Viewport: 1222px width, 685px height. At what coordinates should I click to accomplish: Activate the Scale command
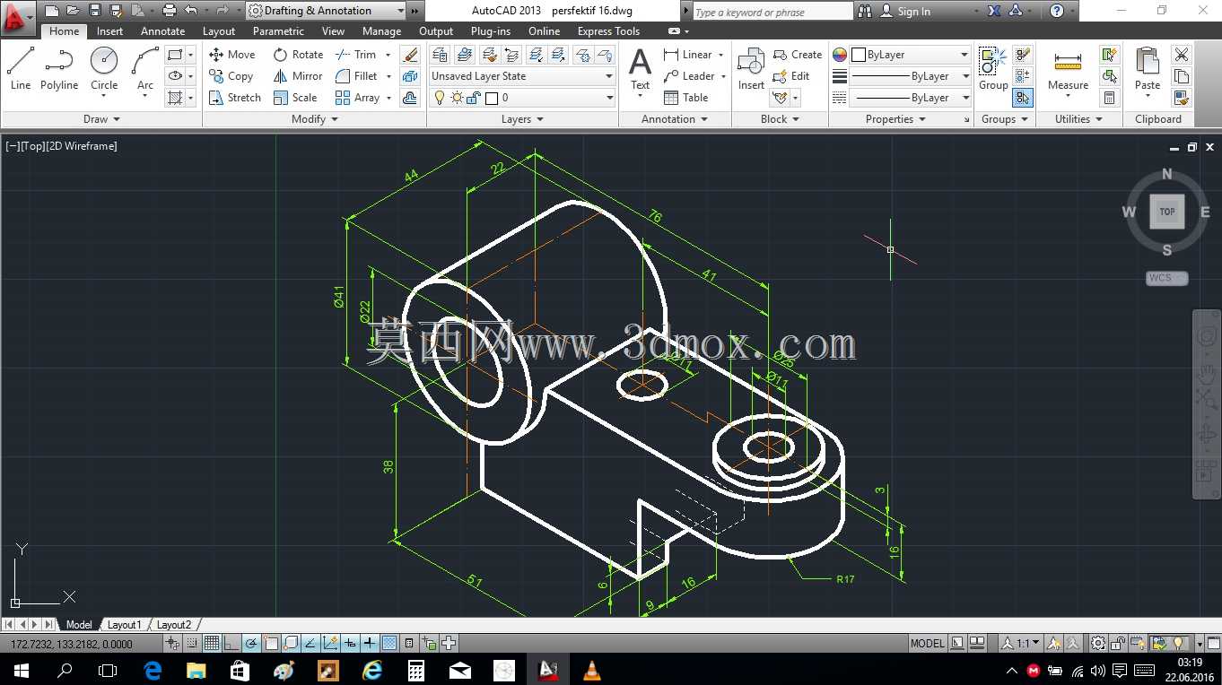(x=295, y=98)
